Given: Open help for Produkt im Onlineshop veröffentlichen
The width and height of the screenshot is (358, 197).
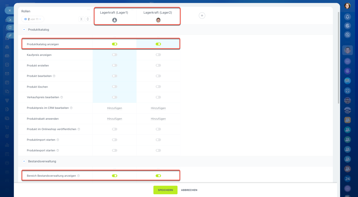Looking at the screenshot, I should [79, 129].
